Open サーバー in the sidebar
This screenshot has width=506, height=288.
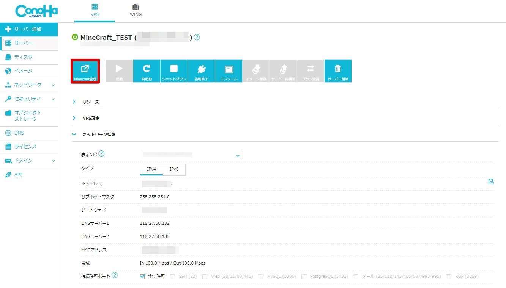click(29, 43)
